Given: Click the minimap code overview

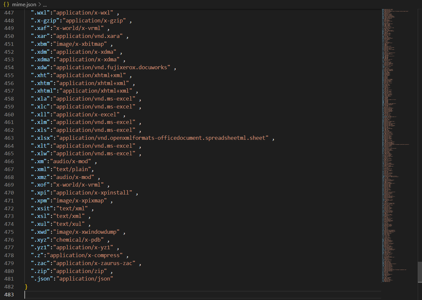Looking at the screenshot, I should 395,132.
